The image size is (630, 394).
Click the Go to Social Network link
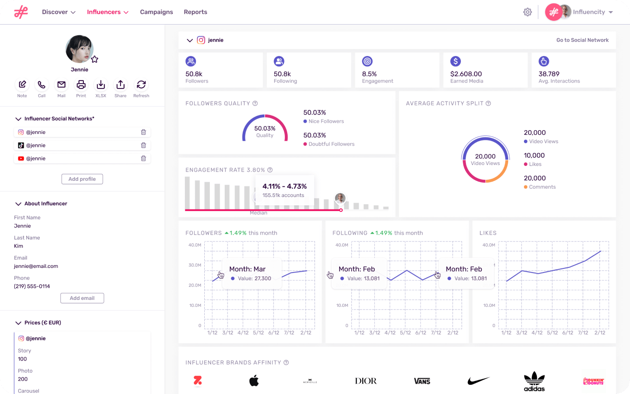pos(582,40)
